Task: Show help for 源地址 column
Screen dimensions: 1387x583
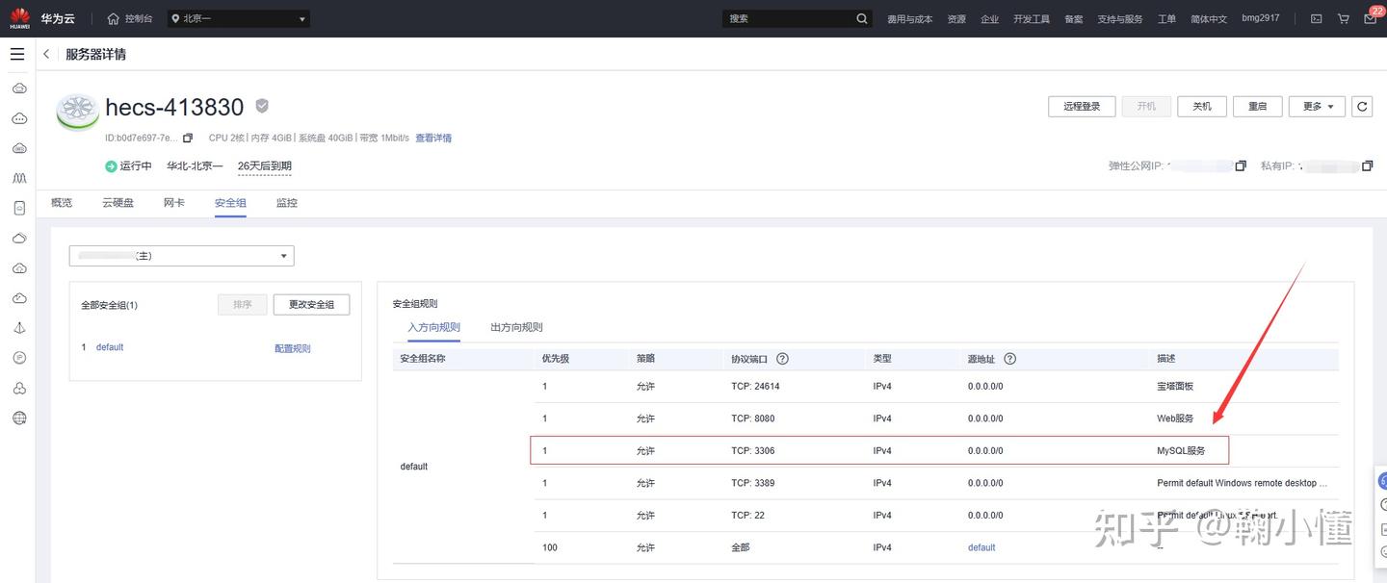Action: 1009,359
